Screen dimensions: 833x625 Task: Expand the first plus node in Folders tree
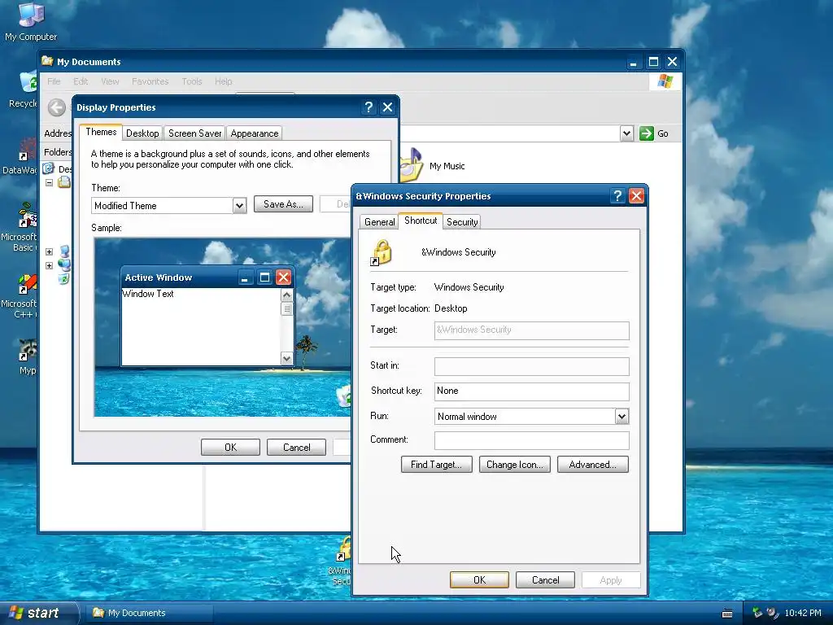pyautogui.click(x=49, y=251)
